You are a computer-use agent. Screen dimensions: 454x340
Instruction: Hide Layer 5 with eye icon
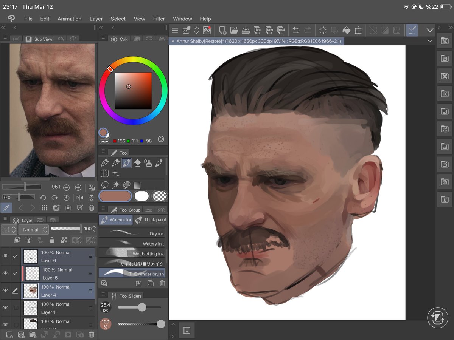tap(5, 273)
